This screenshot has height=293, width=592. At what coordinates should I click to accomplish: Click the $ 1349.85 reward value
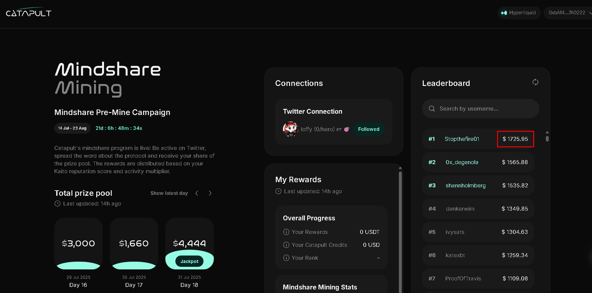tap(515, 209)
